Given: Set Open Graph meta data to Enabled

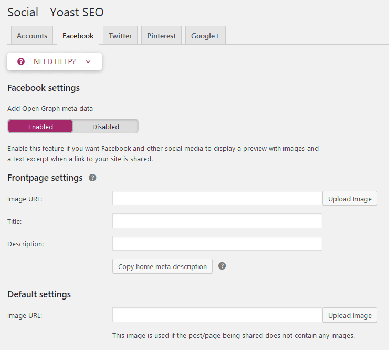Looking at the screenshot, I should 40,127.
